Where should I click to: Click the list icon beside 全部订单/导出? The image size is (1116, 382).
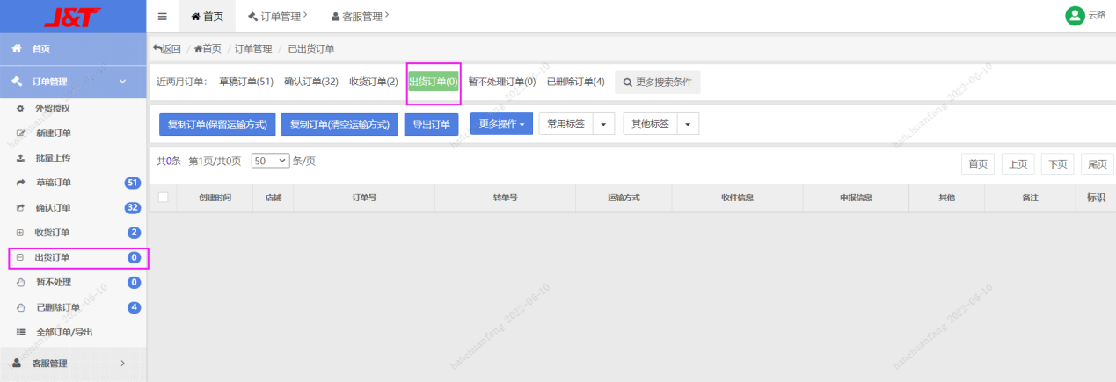[x=20, y=332]
